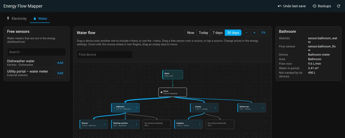
Task: Click the Backups label
Action: [x=324, y=6]
